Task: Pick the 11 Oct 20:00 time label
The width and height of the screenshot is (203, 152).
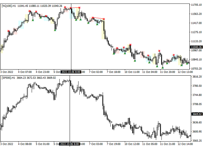Action: (x=167, y=72)
